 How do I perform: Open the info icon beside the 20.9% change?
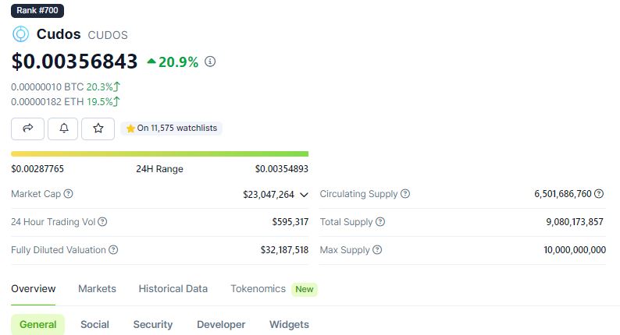tap(210, 62)
